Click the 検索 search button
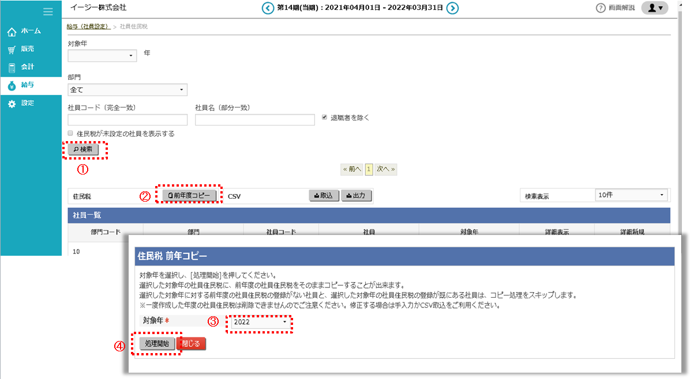This screenshot has width=690, height=379. coord(84,149)
